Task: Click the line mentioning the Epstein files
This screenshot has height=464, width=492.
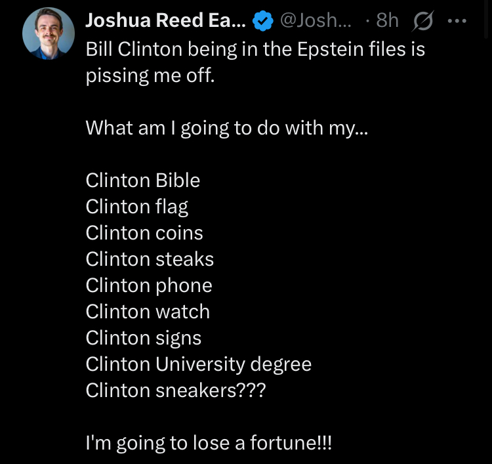Action: pos(255,49)
